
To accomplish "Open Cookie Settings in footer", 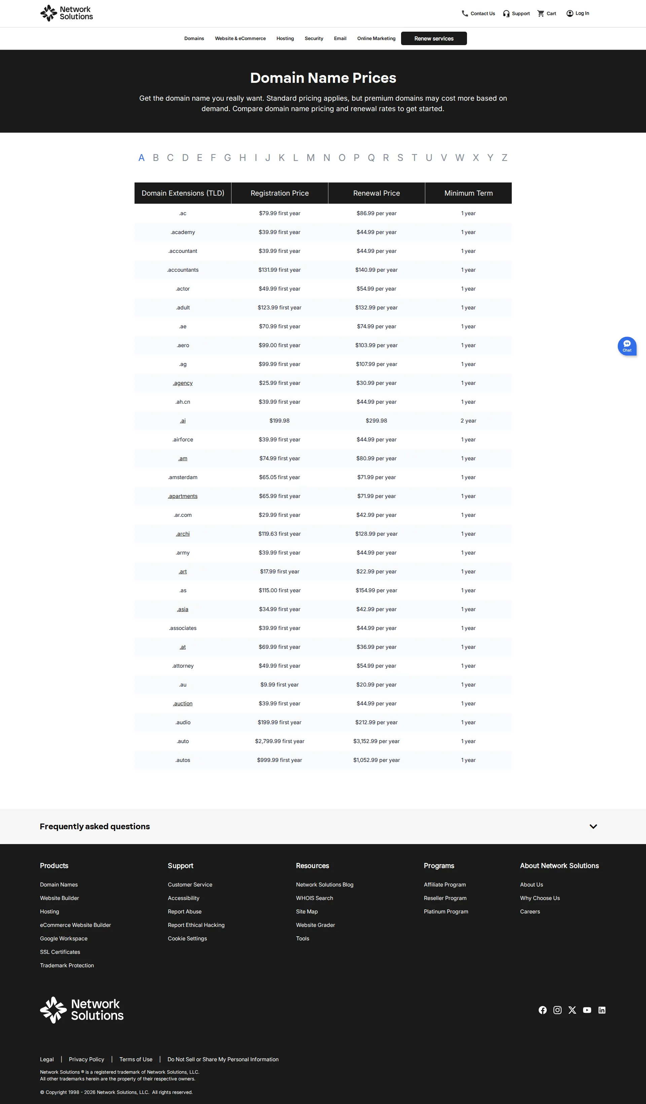I will click(187, 938).
